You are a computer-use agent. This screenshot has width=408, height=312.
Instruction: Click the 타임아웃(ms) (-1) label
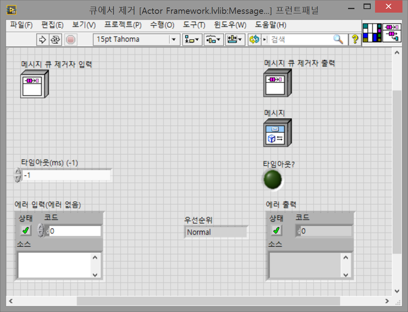click(x=49, y=162)
